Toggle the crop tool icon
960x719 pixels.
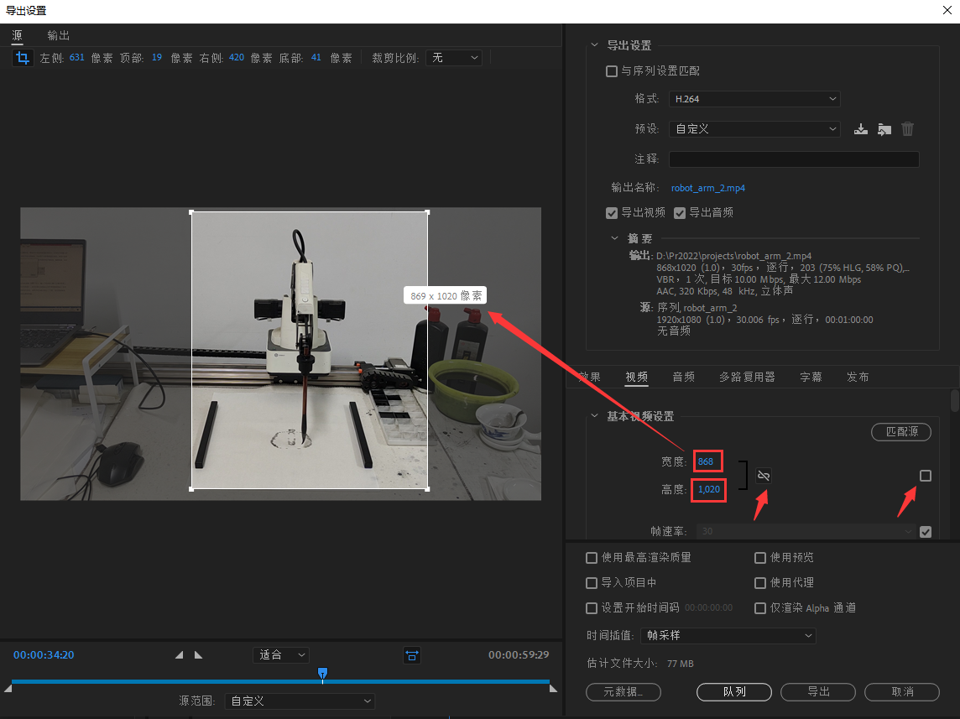coord(23,58)
